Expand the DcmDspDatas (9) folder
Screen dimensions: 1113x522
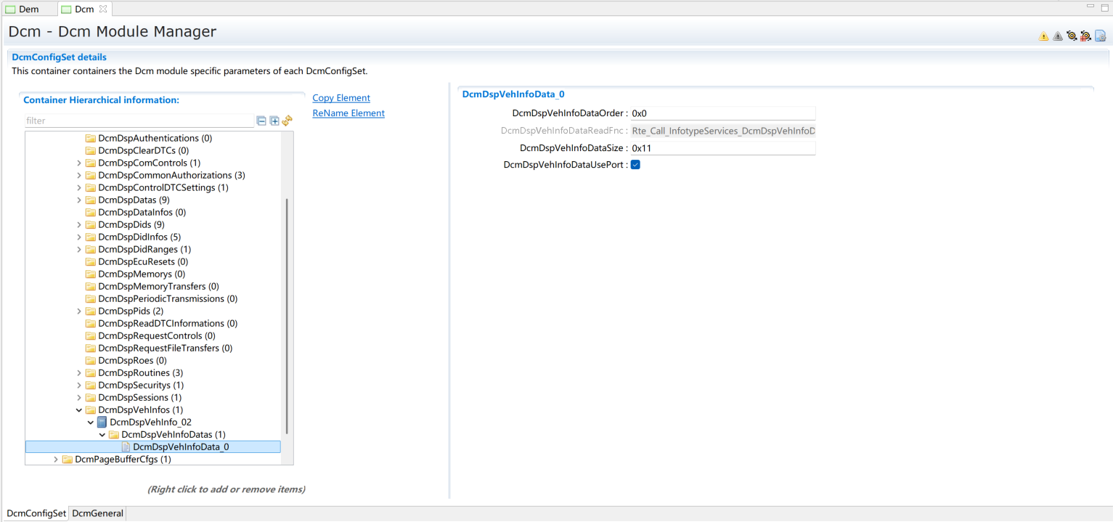pyautogui.click(x=79, y=200)
